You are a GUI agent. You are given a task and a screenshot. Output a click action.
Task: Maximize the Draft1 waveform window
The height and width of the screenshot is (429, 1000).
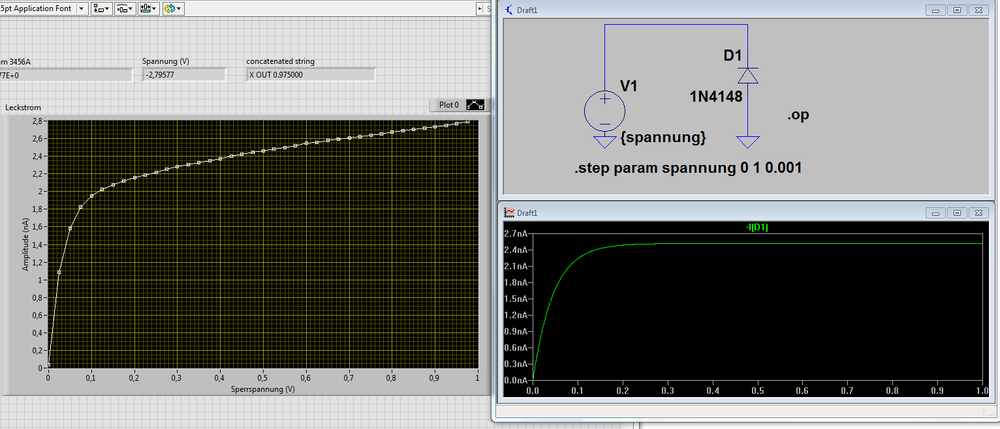tap(957, 213)
